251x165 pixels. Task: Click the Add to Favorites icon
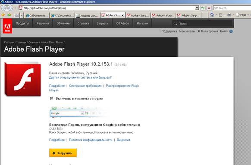coord(9,15)
